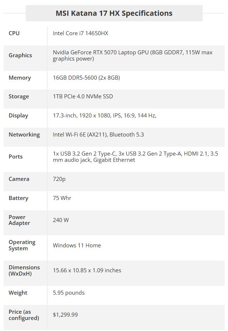
Task: Click the 1TB PCIe 4.0 NVMe SSD text
Action: pyautogui.click(x=83, y=97)
